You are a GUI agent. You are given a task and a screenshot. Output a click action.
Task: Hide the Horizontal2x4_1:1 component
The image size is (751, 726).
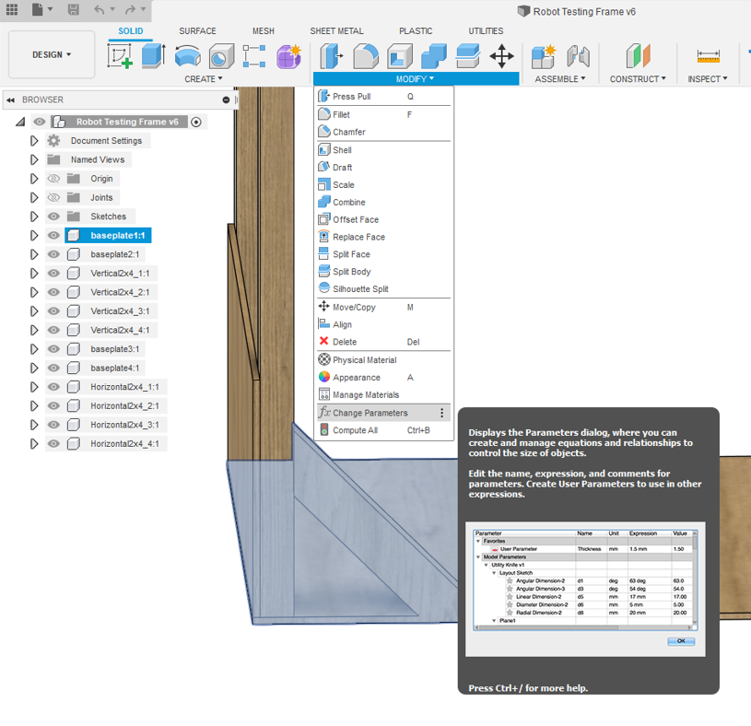point(53,387)
